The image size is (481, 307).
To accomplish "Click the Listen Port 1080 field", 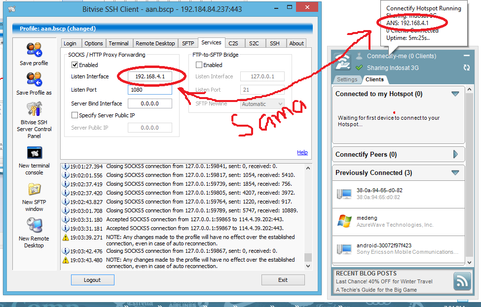I will [149, 90].
